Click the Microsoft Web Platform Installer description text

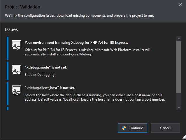click(x=87, y=52)
